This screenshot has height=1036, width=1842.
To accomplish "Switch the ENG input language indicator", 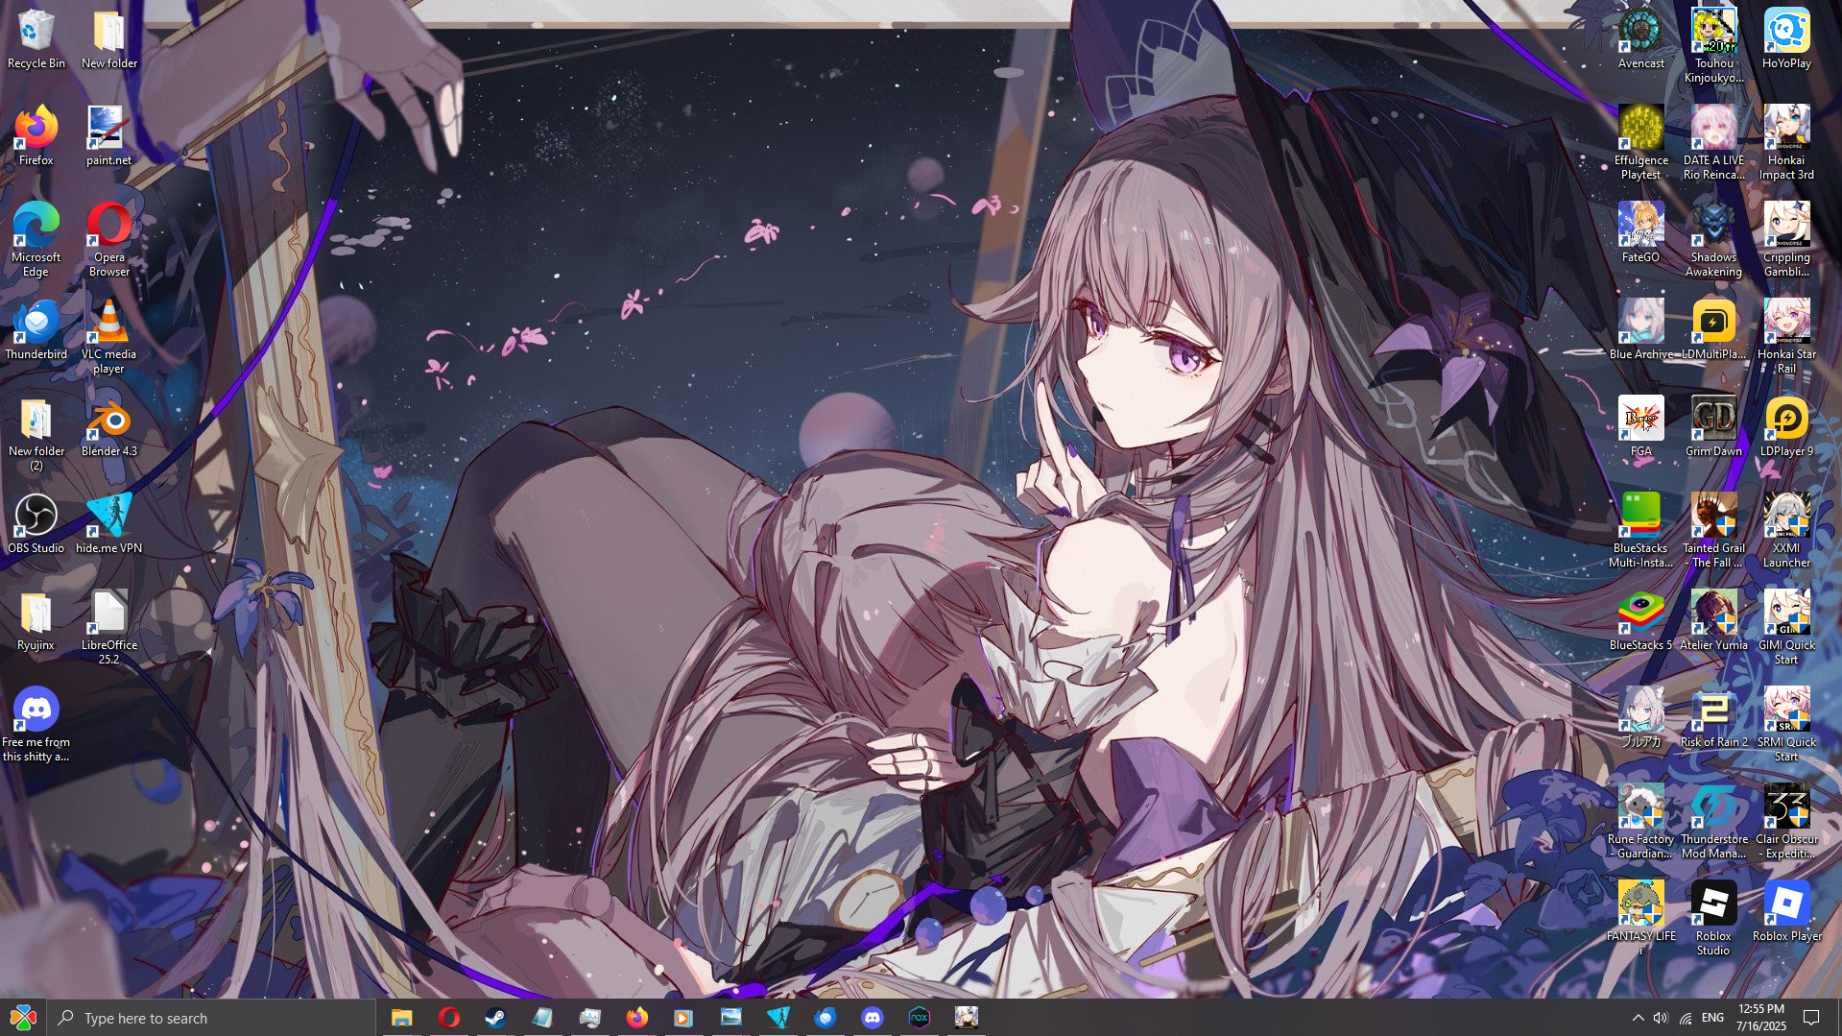I will (1712, 1018).
